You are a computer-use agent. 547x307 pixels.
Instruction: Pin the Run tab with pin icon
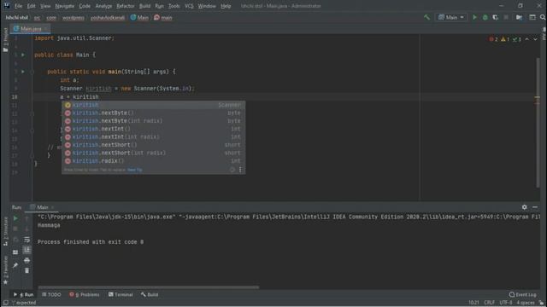coord(15,265)
